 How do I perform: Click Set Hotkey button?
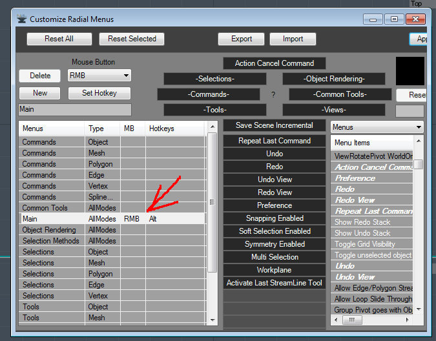99,93
